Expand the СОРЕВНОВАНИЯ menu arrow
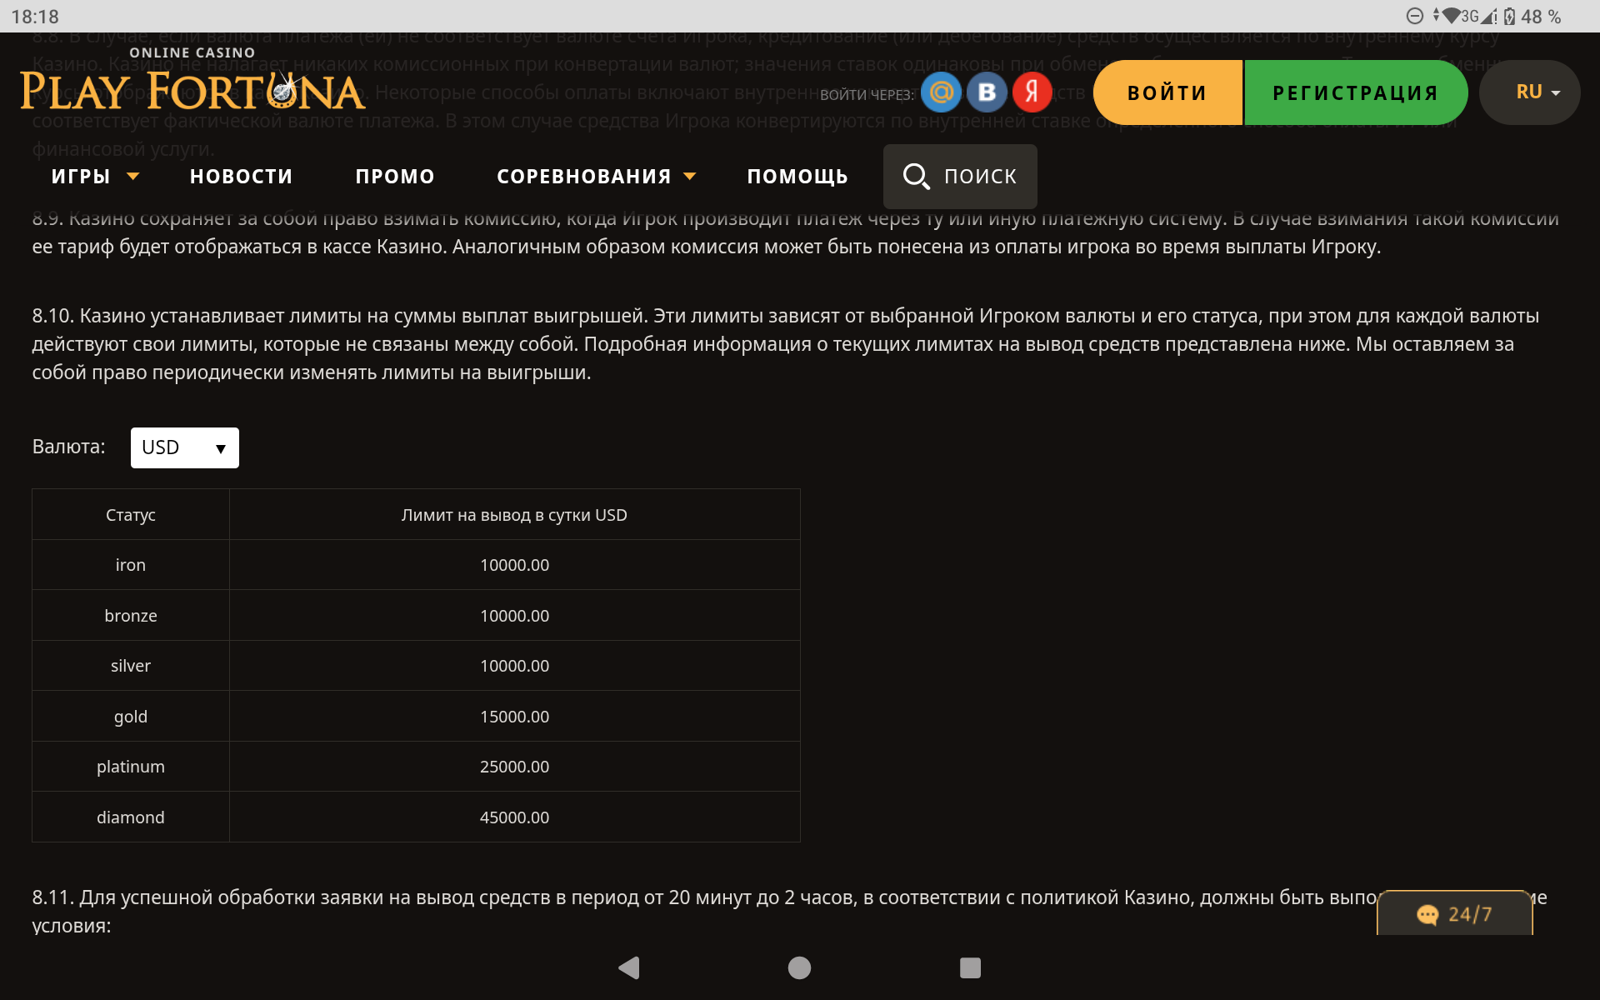The height and width of the screenshot is (1000, 1600). click(689, 177)
